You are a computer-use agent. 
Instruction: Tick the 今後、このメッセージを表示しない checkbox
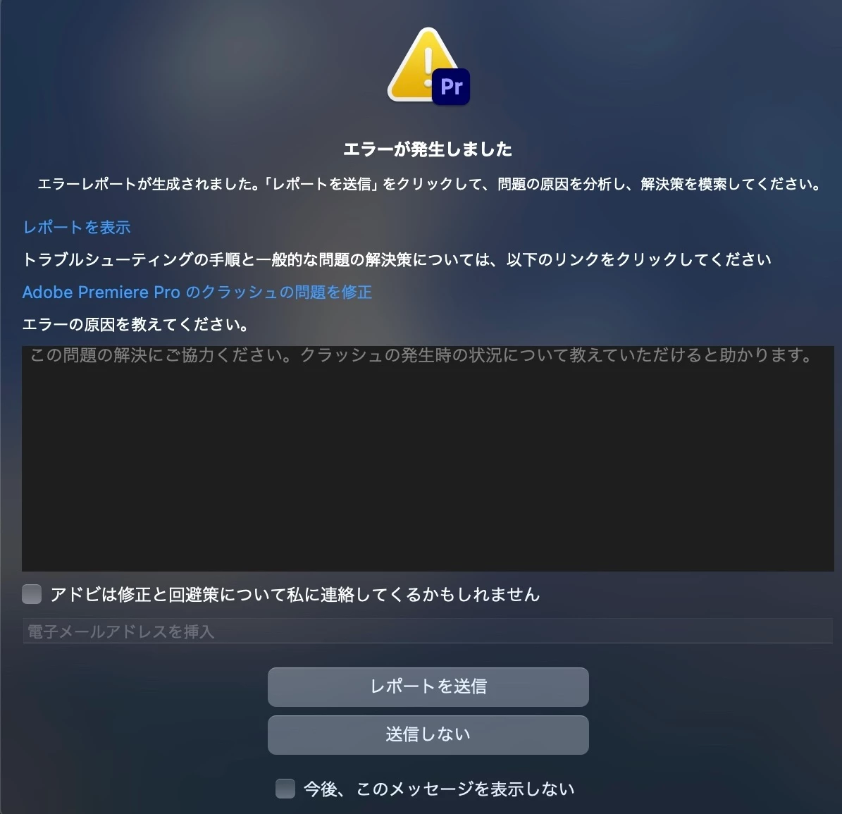[x=285, y=789]
